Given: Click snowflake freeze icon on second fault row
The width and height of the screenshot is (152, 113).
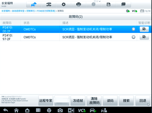Looking at the screenshot, I should tap(133, 37).
